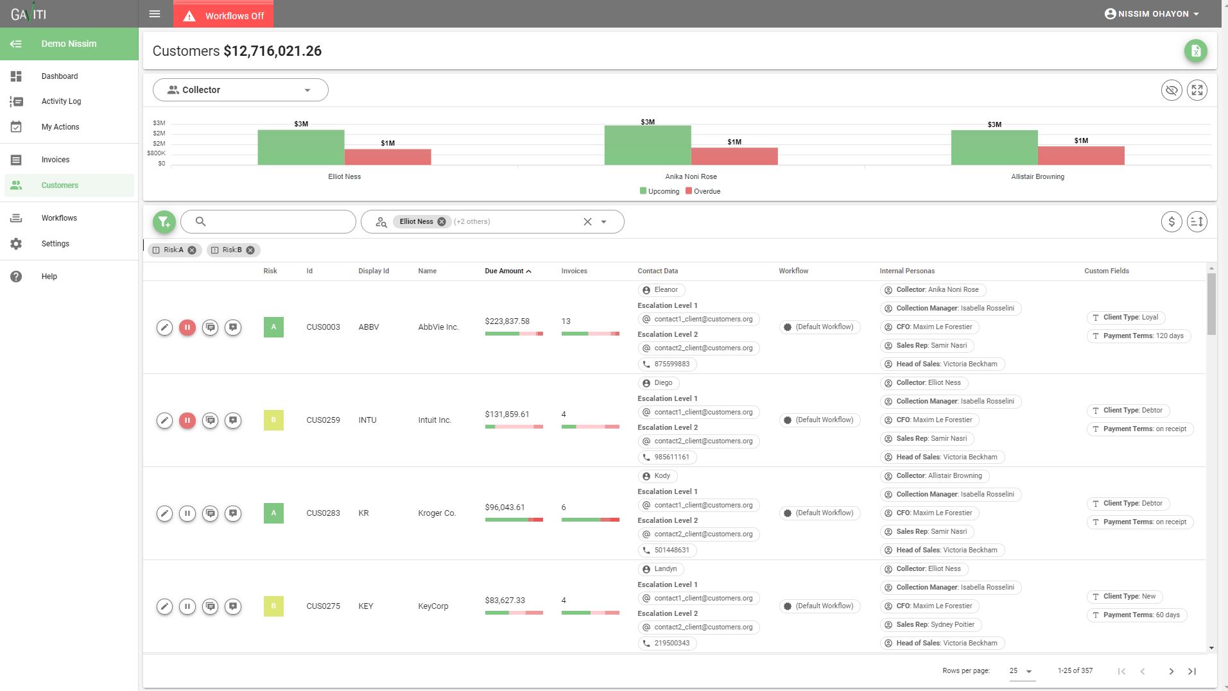Remove the Risk:B filter chip
The image size is (1228, 691).
[x=250, y=250]
